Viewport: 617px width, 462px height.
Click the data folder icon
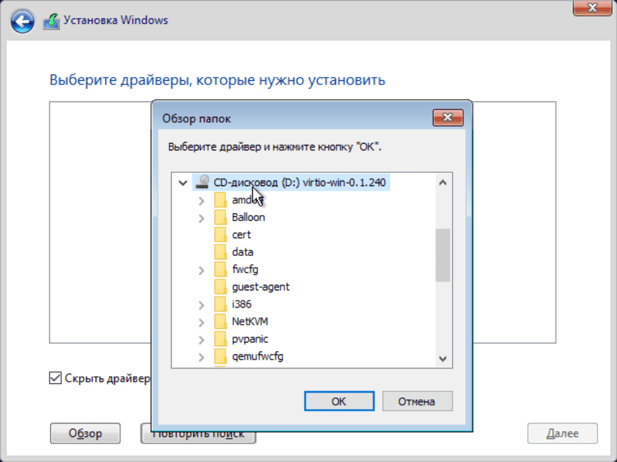coord(221,252)
